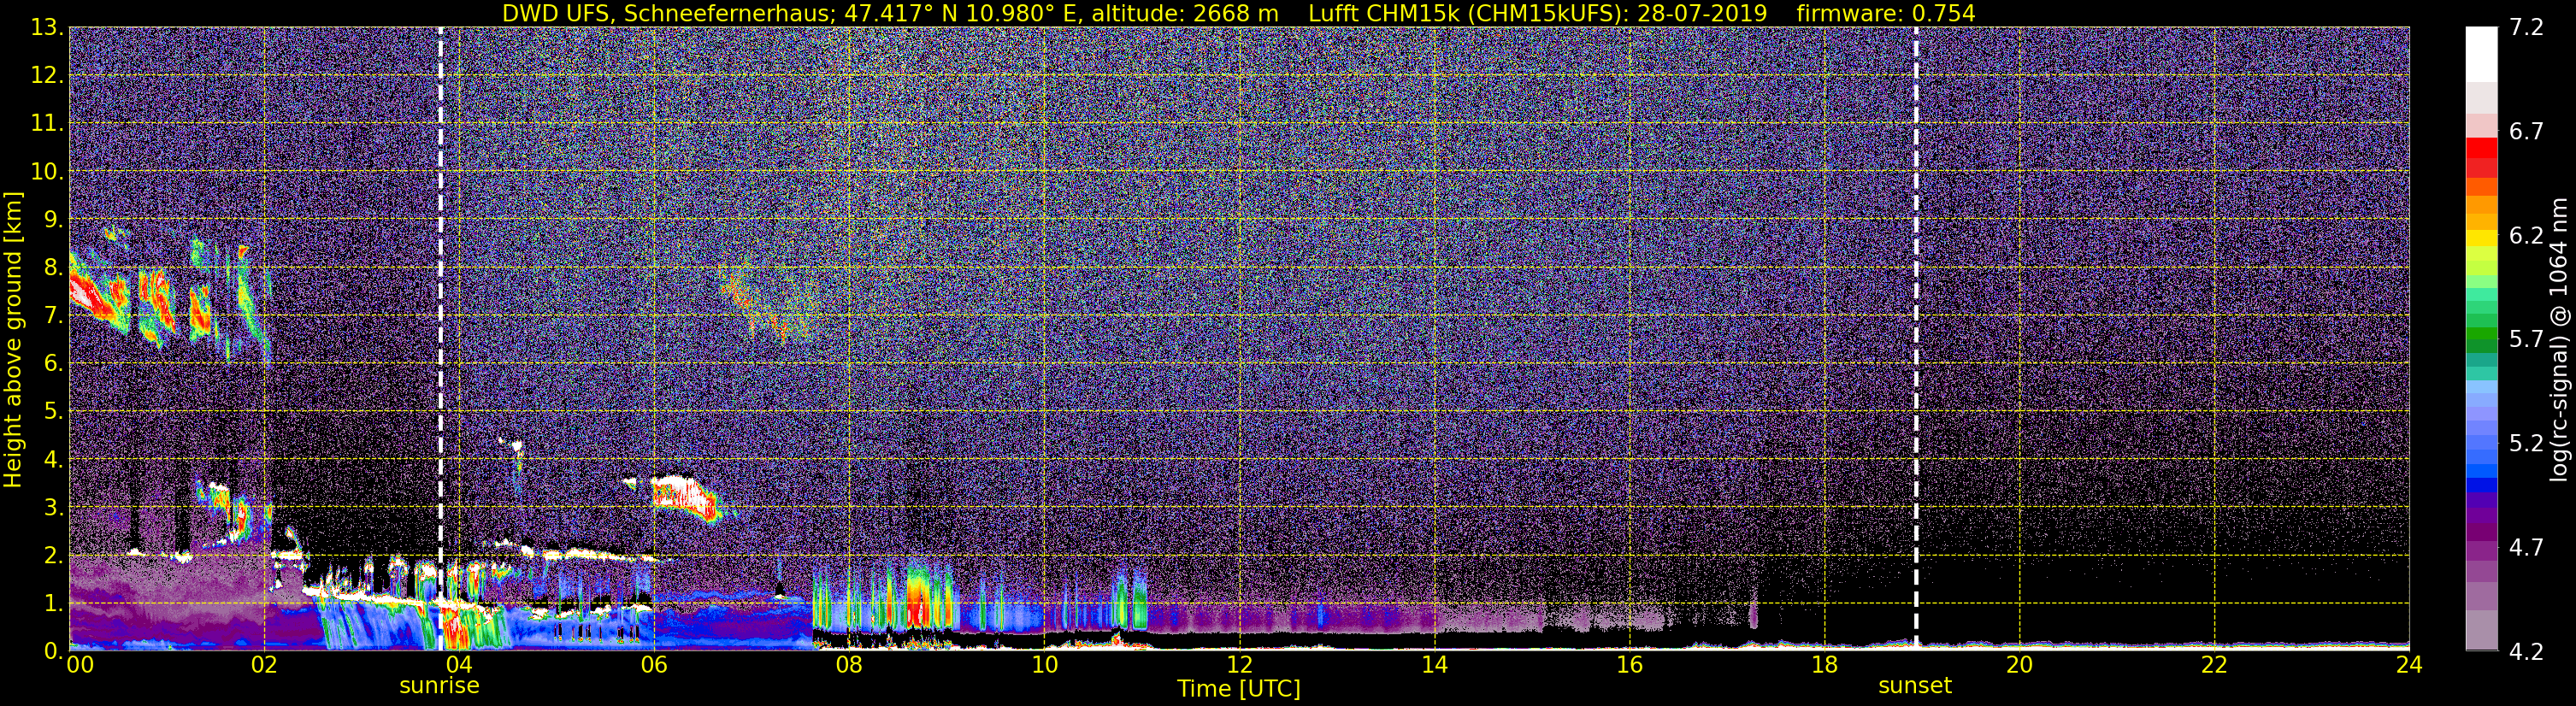Screen dimensions: 2576x706
Task: Click the colorbar tick value '6.7'
Action: 2526,132
